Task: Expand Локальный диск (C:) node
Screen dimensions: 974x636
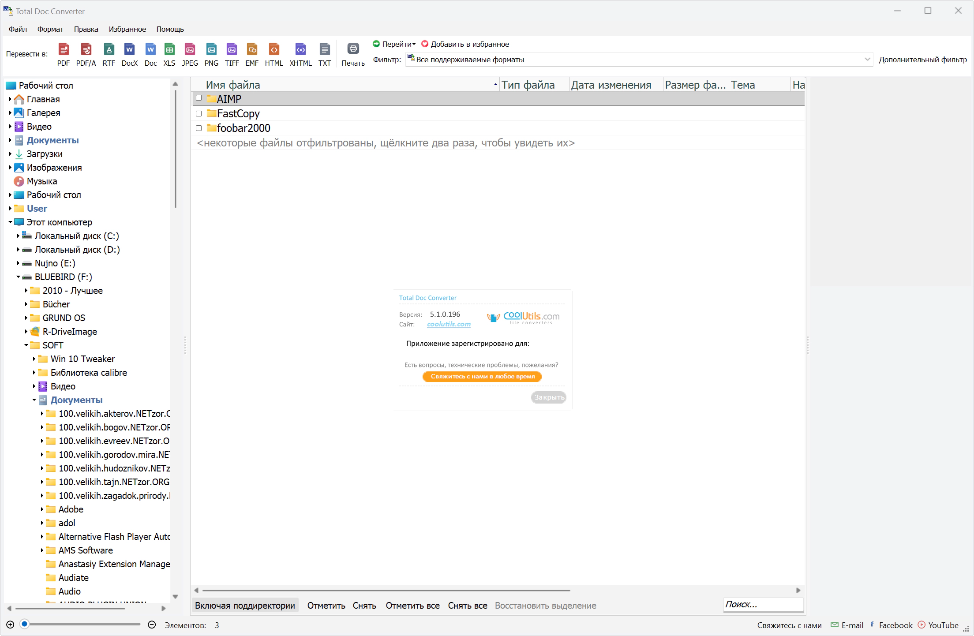Action: pyautogui.click(x=18, y=236)
